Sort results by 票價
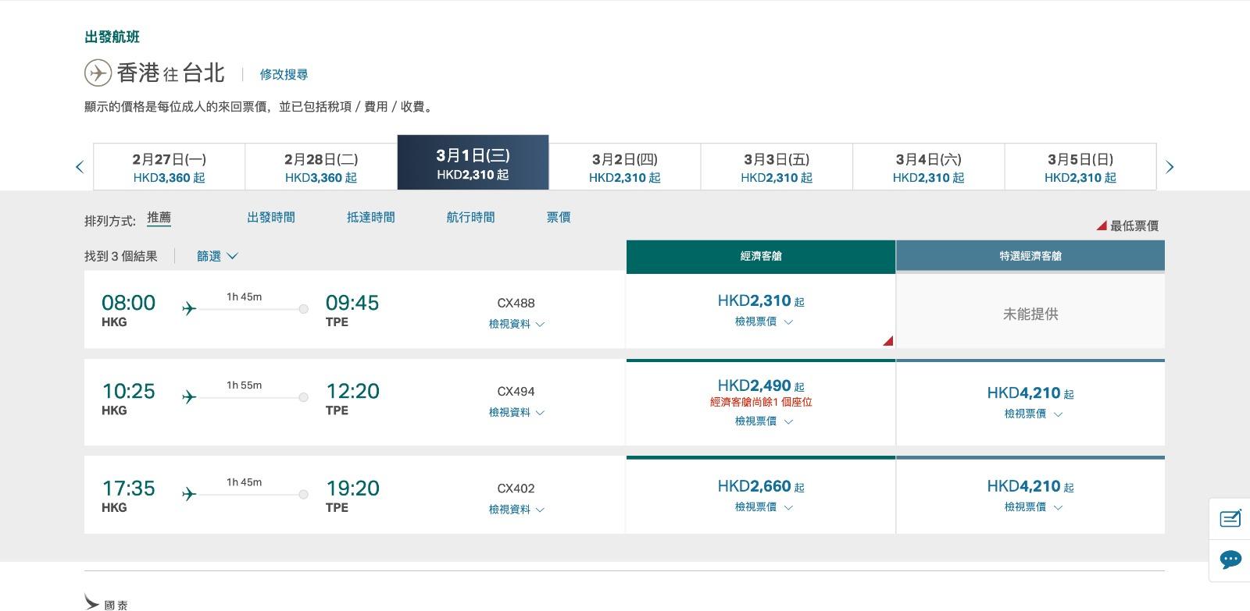The width and height of the screenshot is (1250, 611). [x=559, y=218]
